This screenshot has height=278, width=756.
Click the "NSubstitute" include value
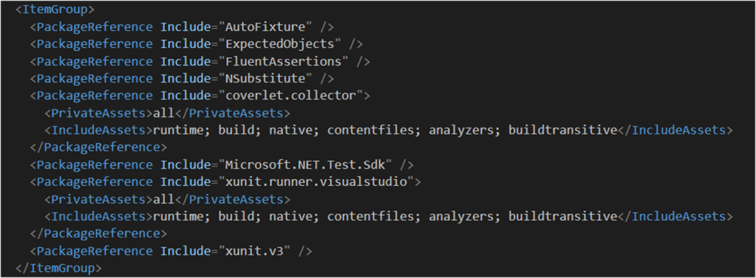[265, 78]
